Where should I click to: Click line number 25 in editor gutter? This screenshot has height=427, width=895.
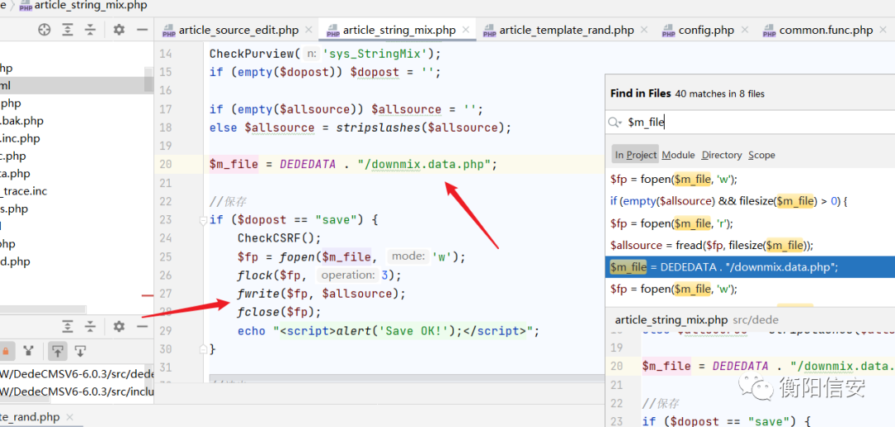(x=166, y=257)
